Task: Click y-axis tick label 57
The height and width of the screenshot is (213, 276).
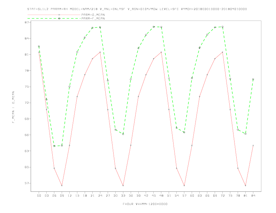Action: click(27, 183)
